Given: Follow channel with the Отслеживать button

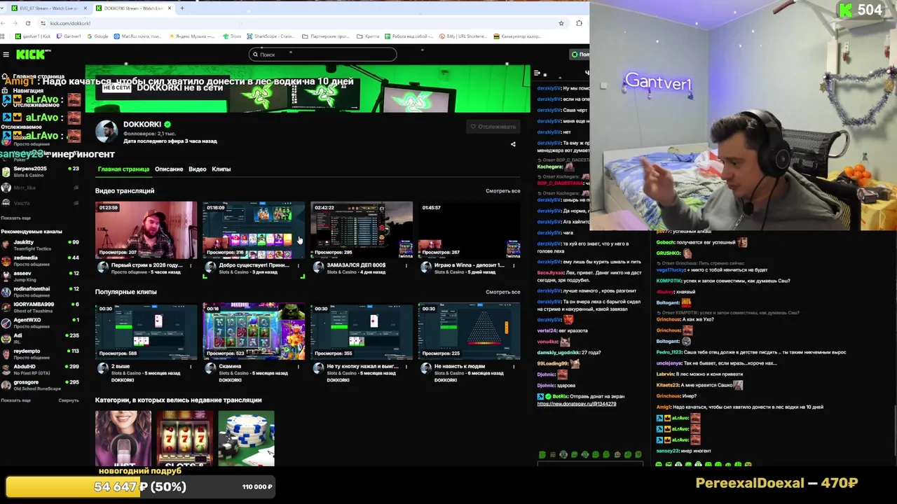Looking at the screenshot, I should pyautogui.click(x=493, y=127).
